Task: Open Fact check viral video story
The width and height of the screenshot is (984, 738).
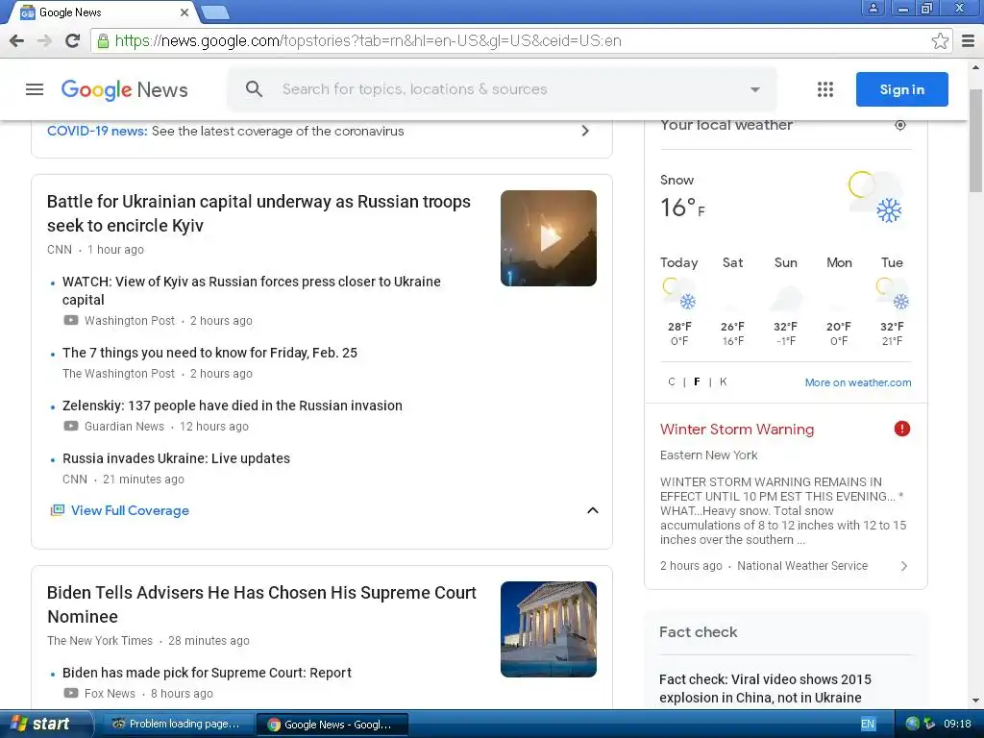Action: click(765, 688)
